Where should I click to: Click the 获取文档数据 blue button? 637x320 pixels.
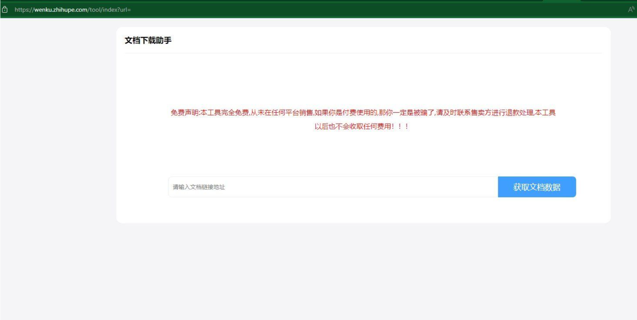tap(537, 187)
